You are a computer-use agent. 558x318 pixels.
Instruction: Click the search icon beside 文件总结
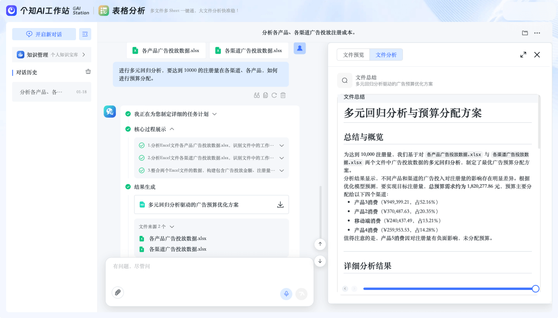coord(345,81)
